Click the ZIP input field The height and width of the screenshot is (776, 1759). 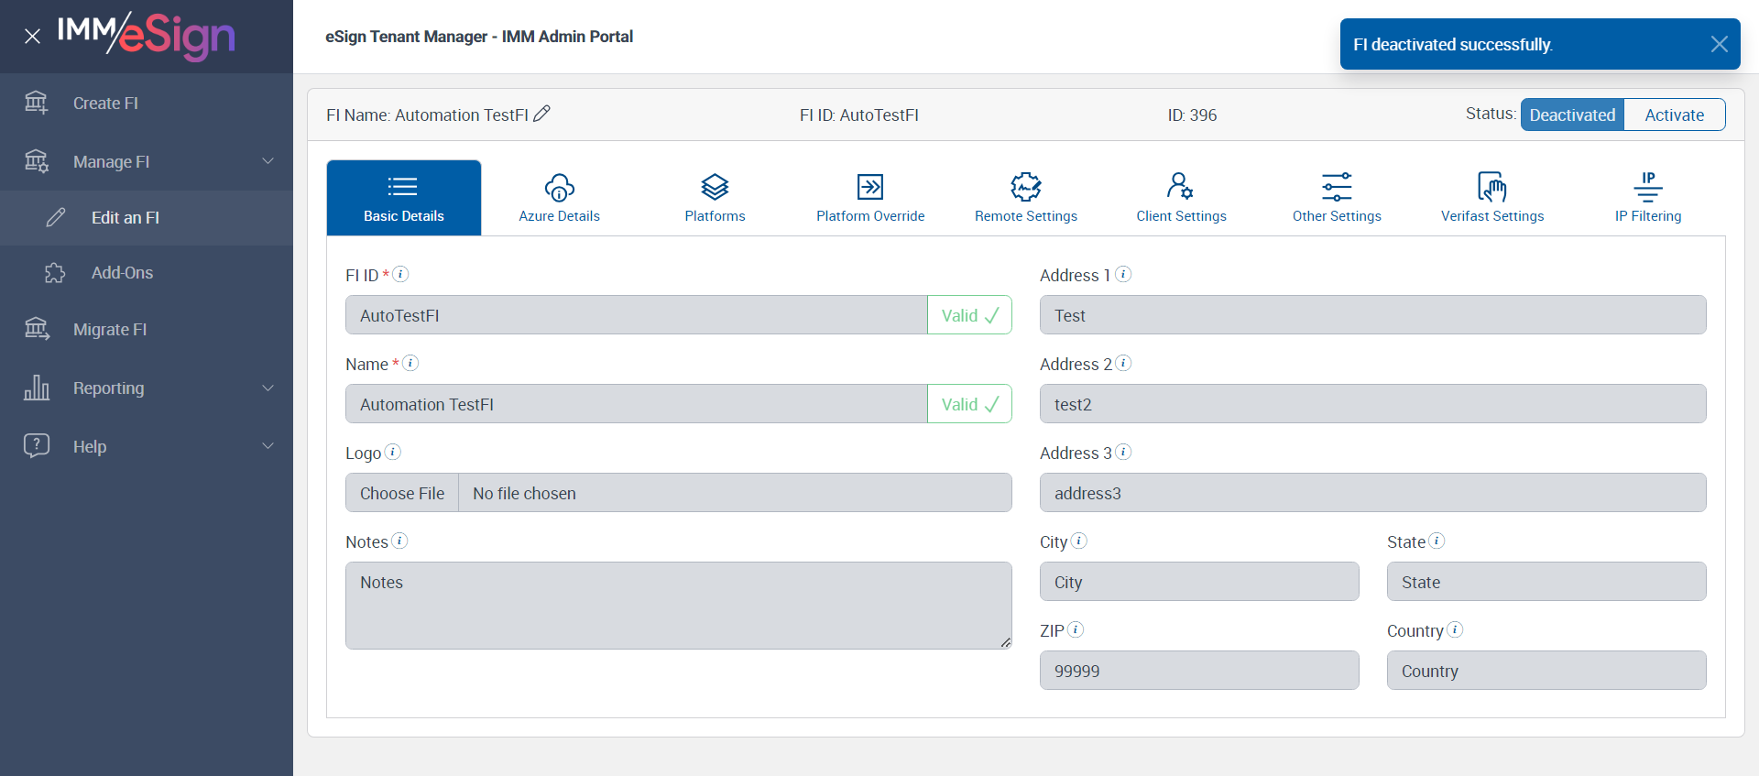point(1199,671)
